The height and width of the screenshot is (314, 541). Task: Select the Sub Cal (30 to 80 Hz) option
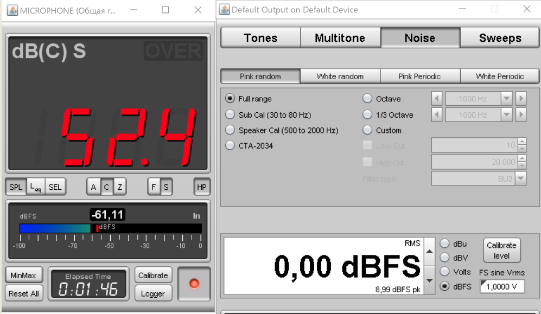pos(230,115)
